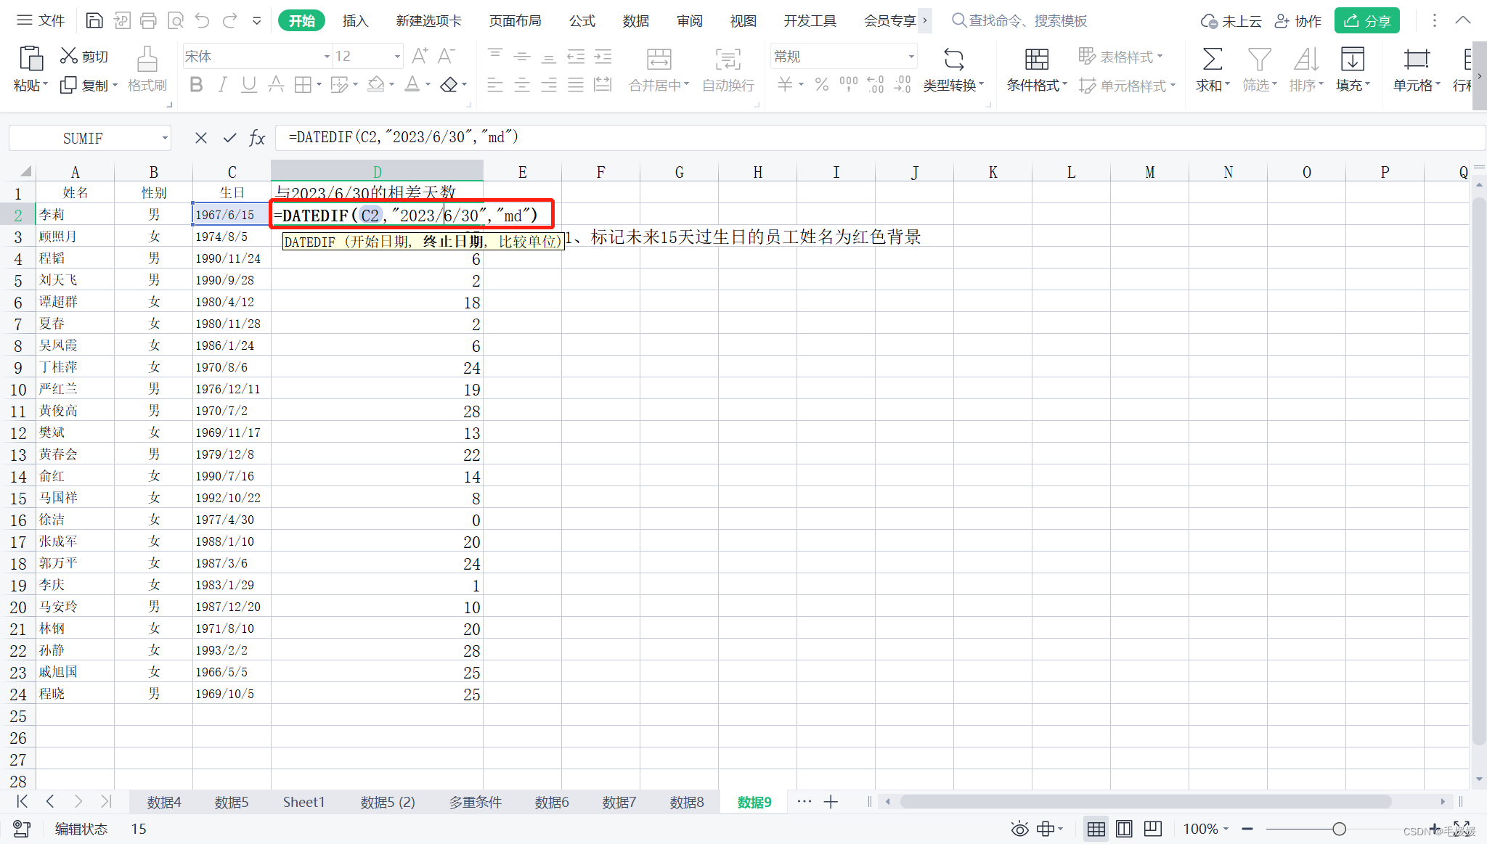This screenshot has height=844, width=1487.
Task: Cancel formula entry with the X icon
Action: tap(201, 138)
